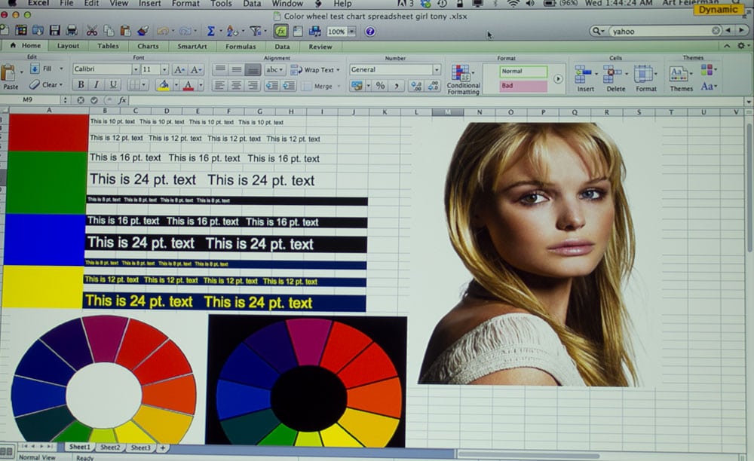Decrease decimal places icon
754x461 pixels.
pyautogui.click(x=434, y=85)
